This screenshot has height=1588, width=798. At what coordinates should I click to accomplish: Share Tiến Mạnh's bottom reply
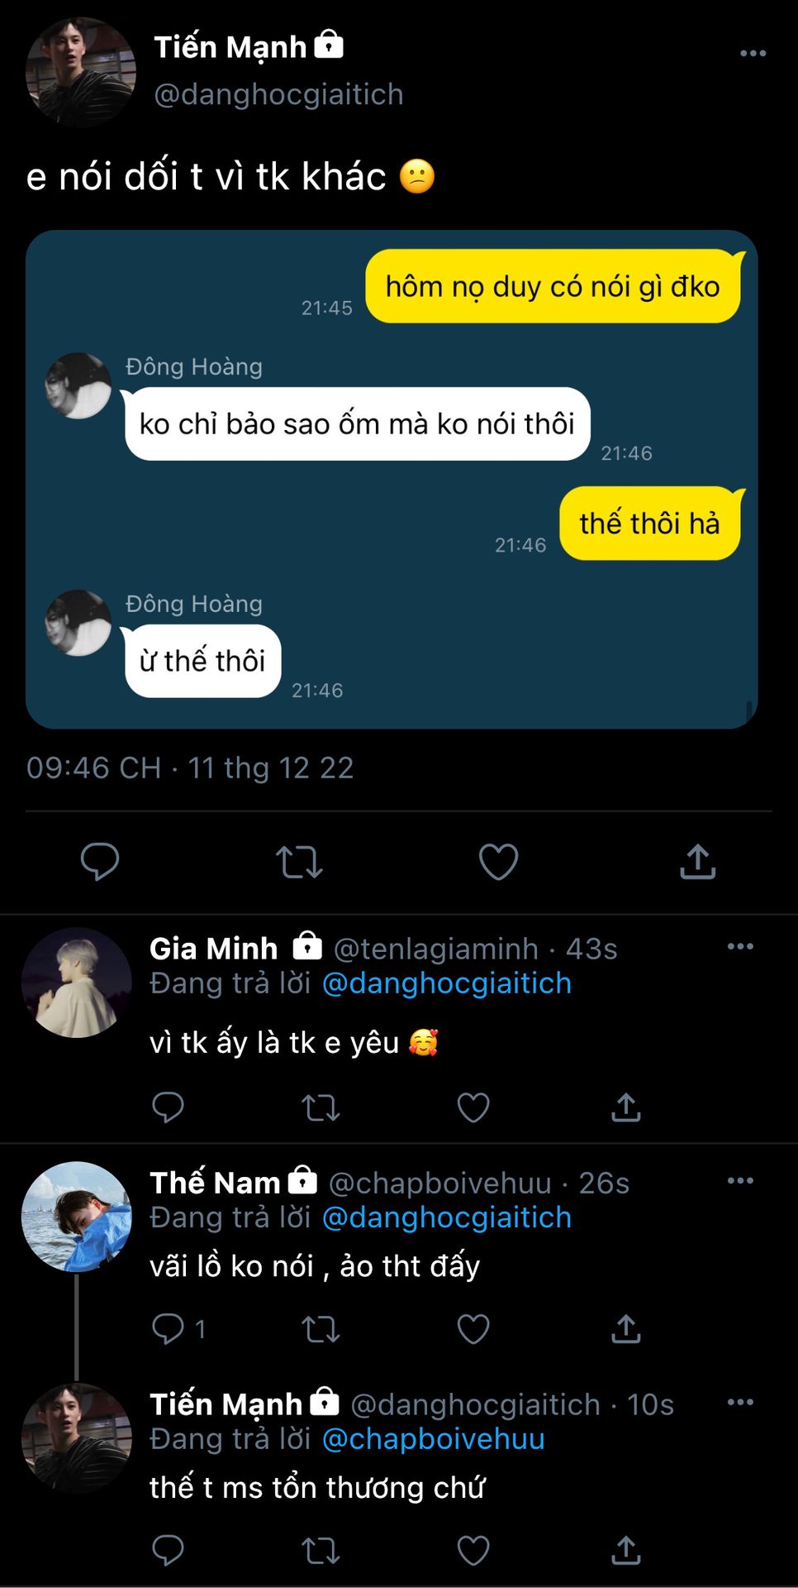click(626, 1551)
